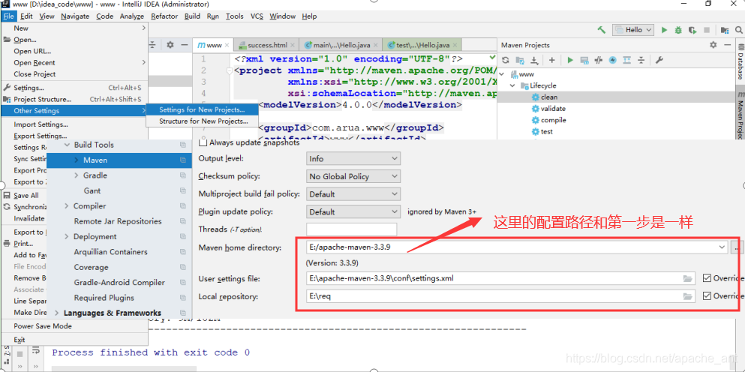Viewport: 745px width, 372px height.
Task: Toggle Skip Tests mode icon
Action: tap(599, 60)
